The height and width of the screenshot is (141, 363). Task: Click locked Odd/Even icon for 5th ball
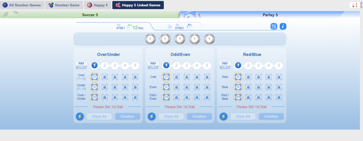[207, 97]
